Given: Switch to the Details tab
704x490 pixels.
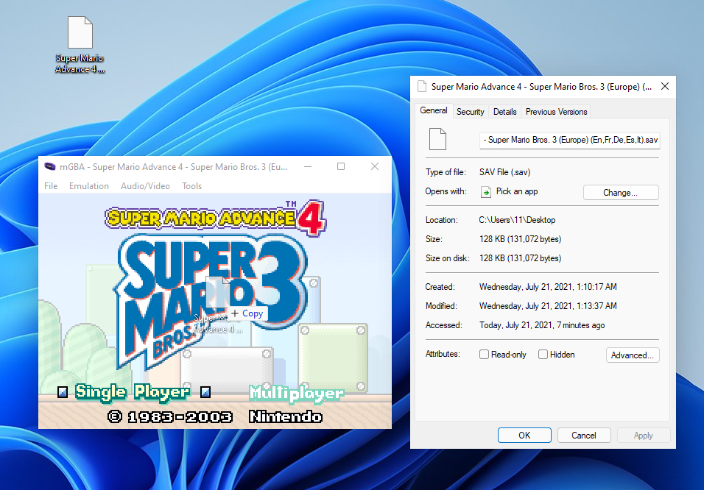Looking at the screenshot, I should [504, 112].
